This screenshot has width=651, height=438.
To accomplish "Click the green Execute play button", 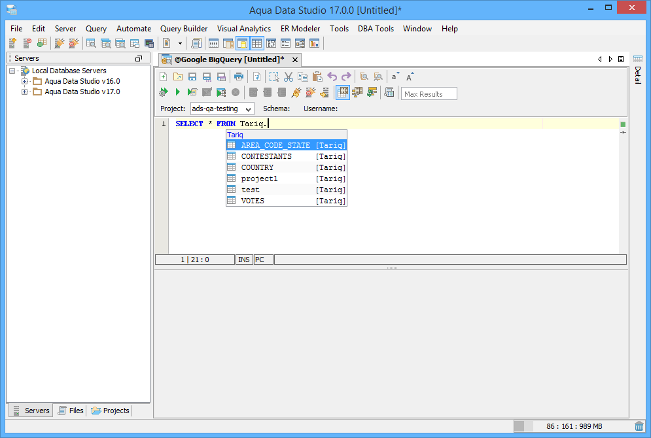I will (x=178, y=92).
